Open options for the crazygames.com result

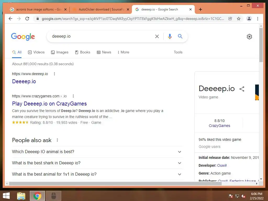point(73,96)
